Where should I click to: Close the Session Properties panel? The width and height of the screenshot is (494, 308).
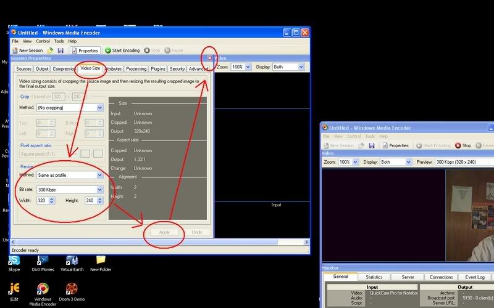[210, 58]
